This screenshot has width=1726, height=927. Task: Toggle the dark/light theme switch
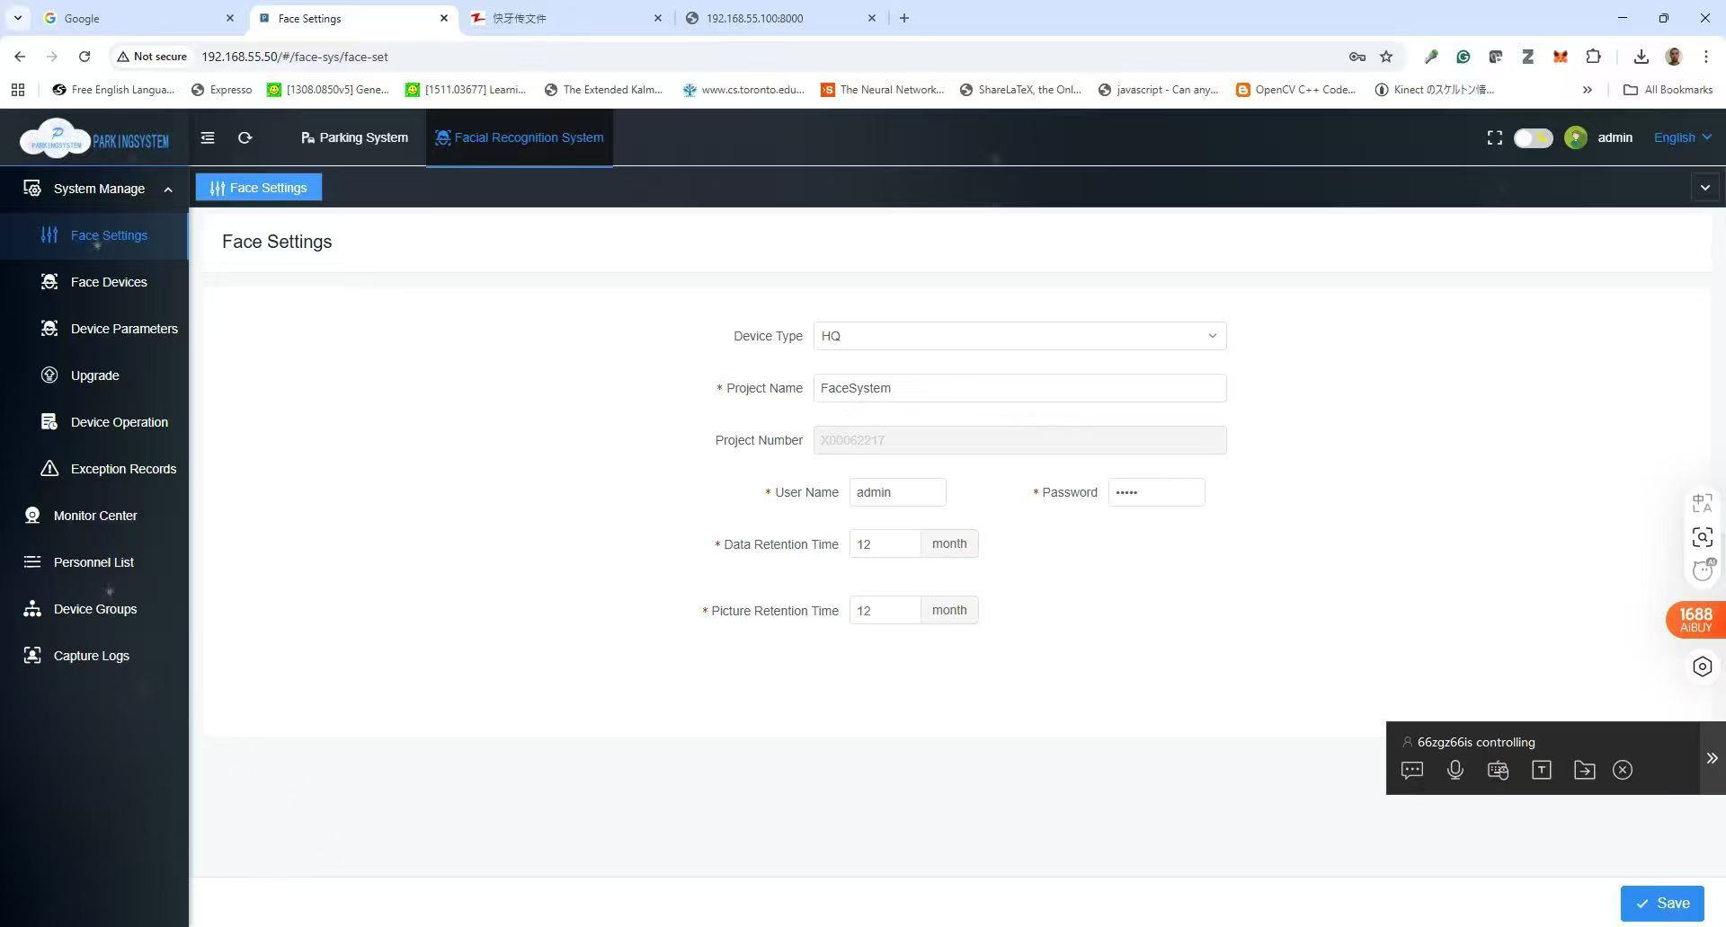[x=1533, y=137]
